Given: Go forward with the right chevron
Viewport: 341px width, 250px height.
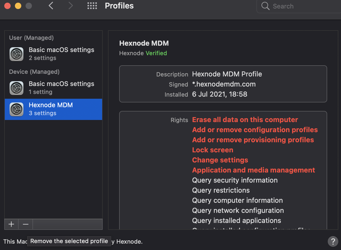Looking at the screenshot, I should click(70, 6).
